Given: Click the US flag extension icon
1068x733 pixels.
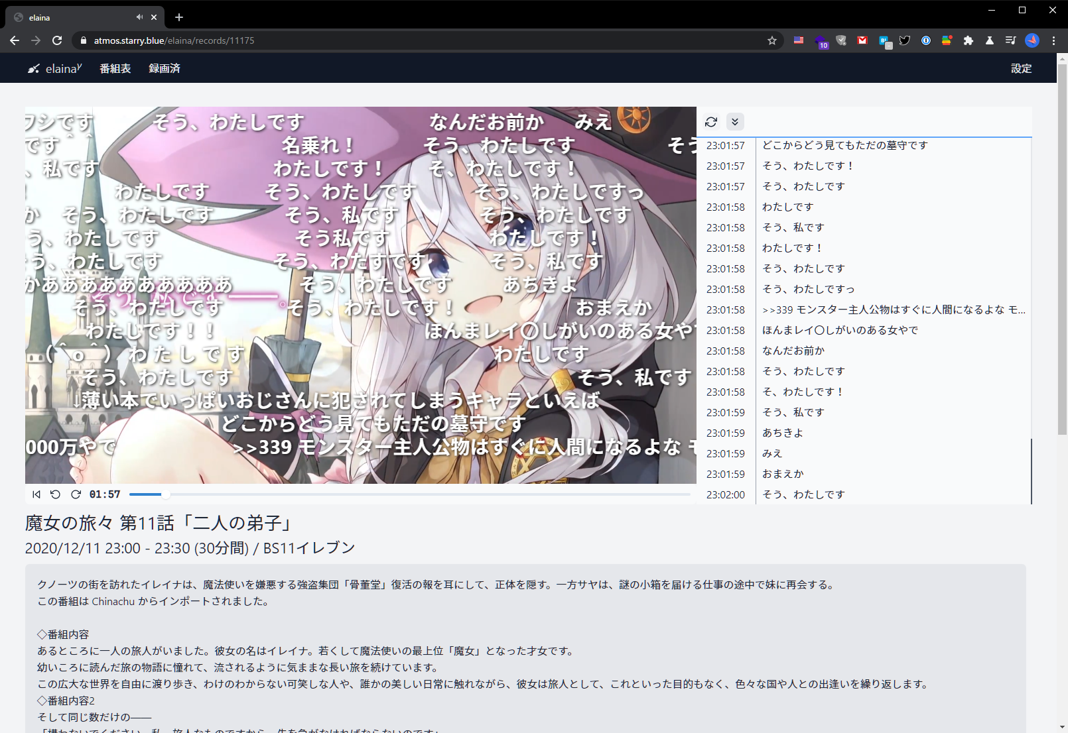Looking at the screenshot, I should pos(799,40).
